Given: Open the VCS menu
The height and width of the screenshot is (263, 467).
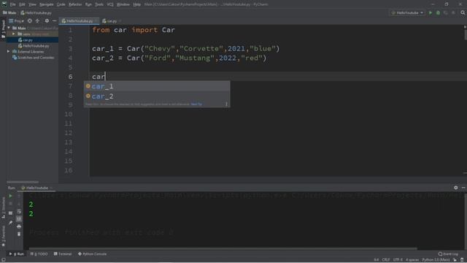Looking at the screenshot, I should point(110,4).
